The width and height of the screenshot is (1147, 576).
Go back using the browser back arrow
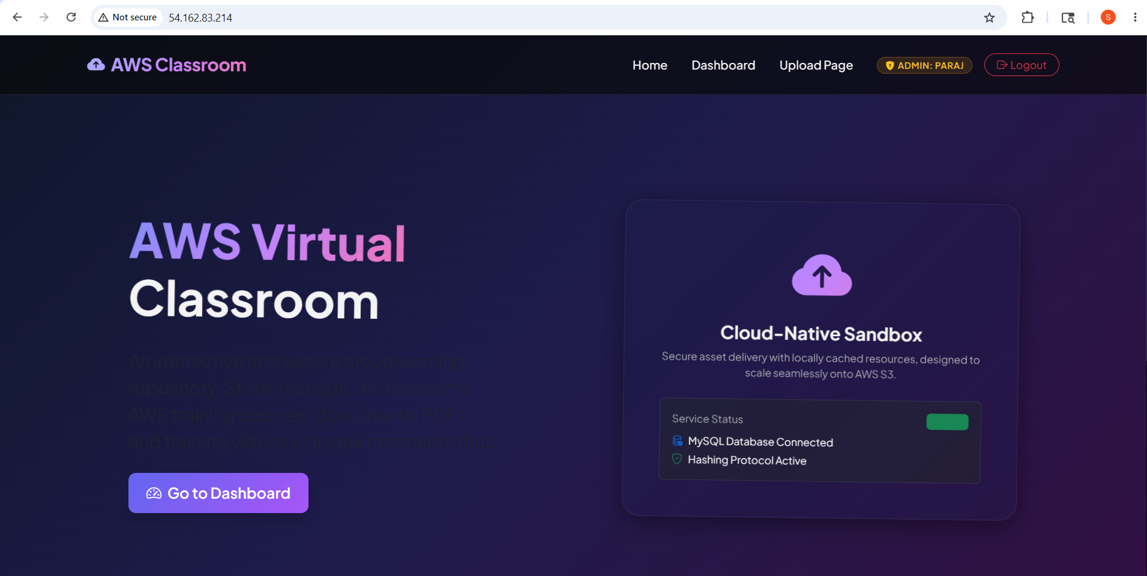click(17, 17)
